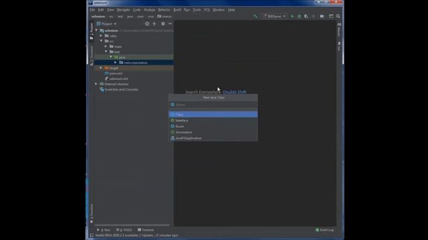Open the Favorites side tool window

(92, 213)
